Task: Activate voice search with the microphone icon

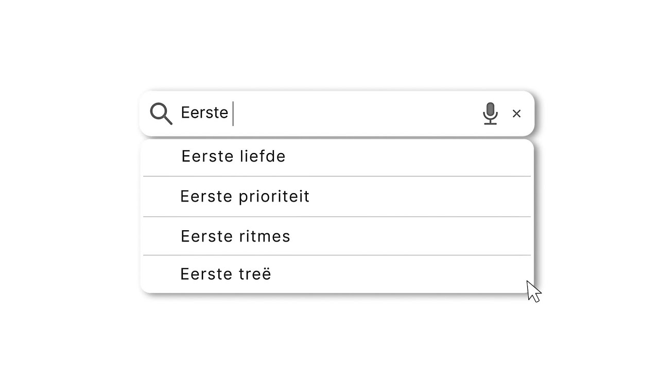Action: [490, 114]
